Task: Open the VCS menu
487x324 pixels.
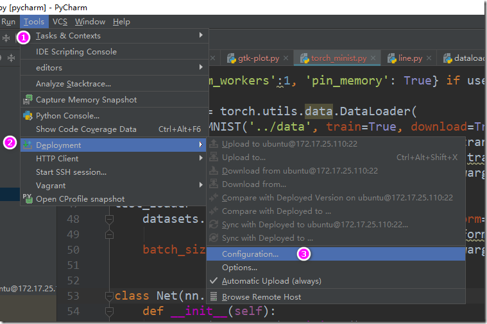Action: (x=60, y=22)
